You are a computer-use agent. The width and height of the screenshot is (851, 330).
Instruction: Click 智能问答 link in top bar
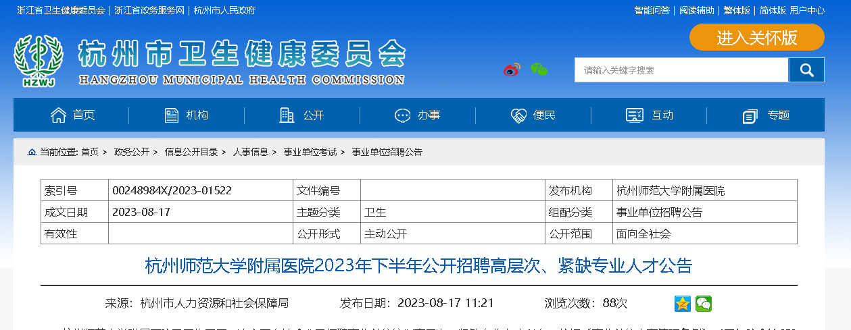[652, 10]
